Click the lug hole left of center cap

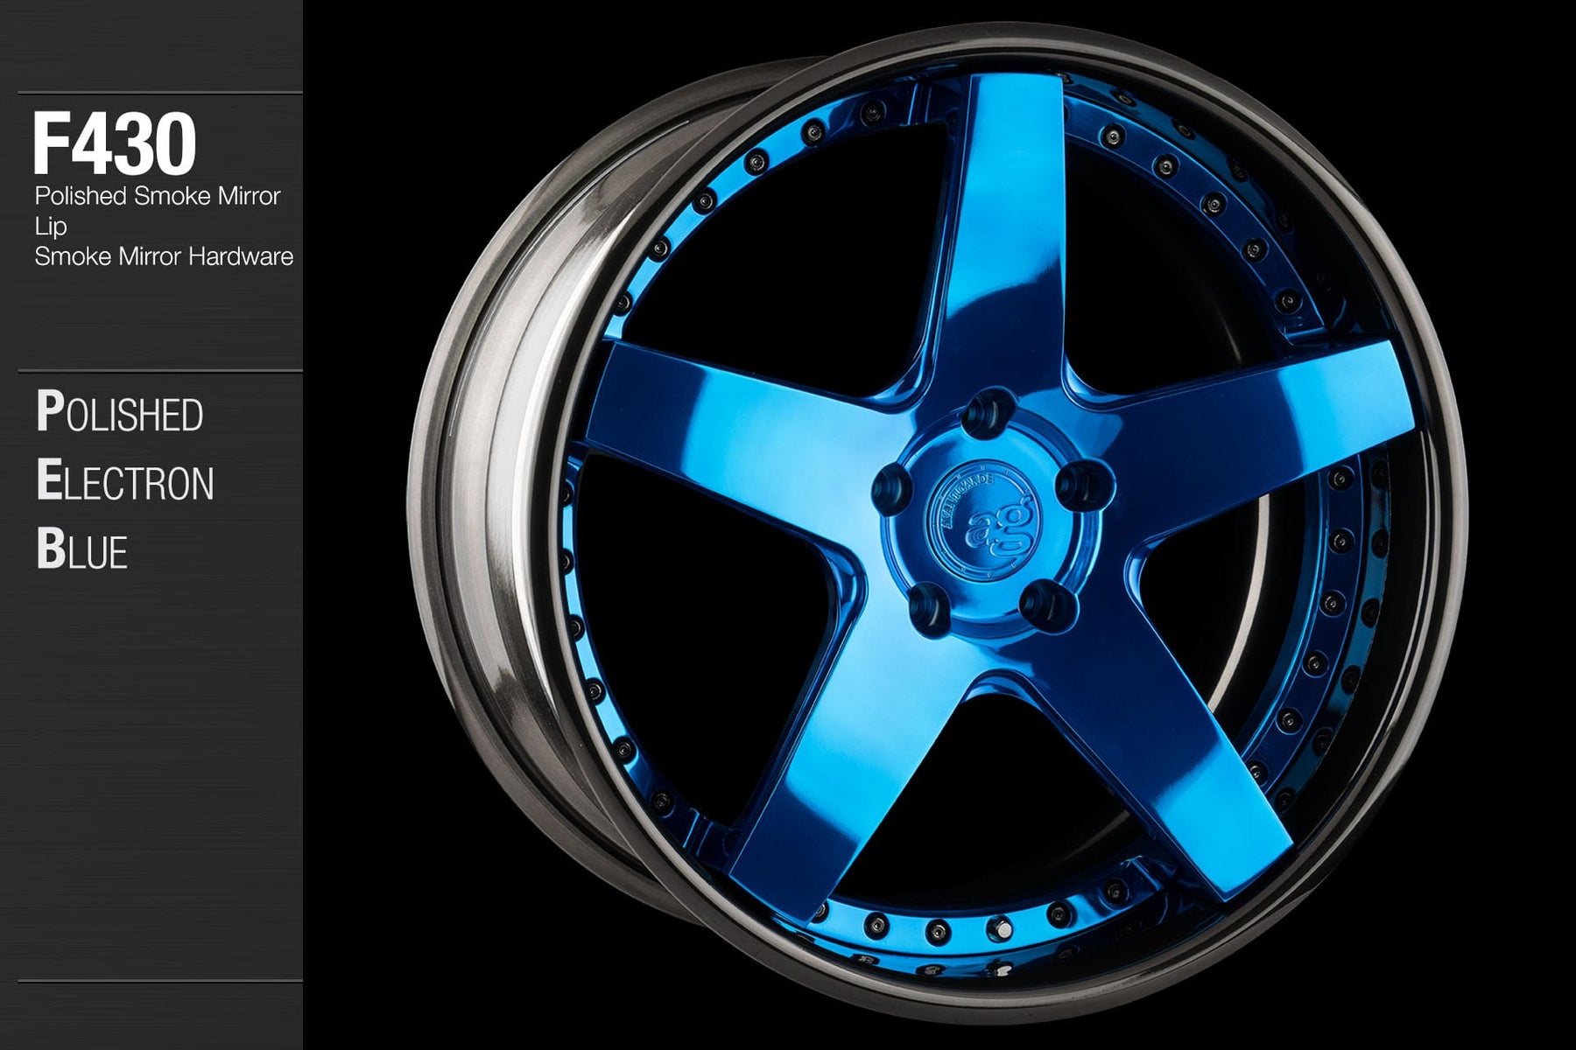(x=891, y=484)
